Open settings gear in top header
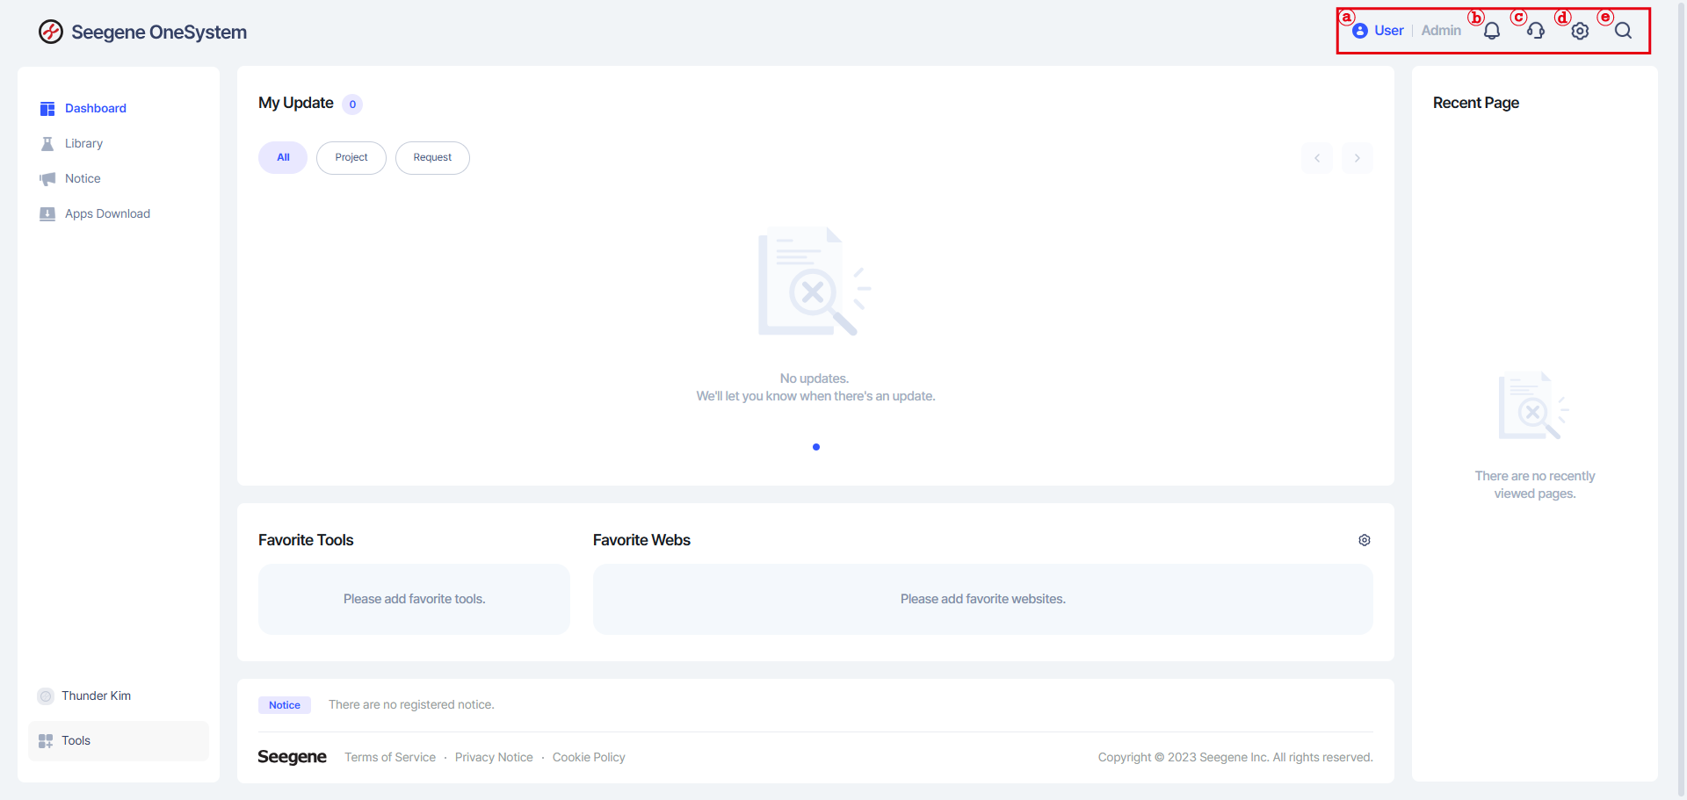 1580,32
